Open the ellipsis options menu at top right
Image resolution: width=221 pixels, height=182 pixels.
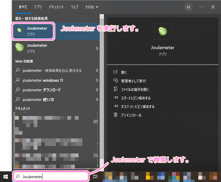pyautogui.click(x=201, y=7)
